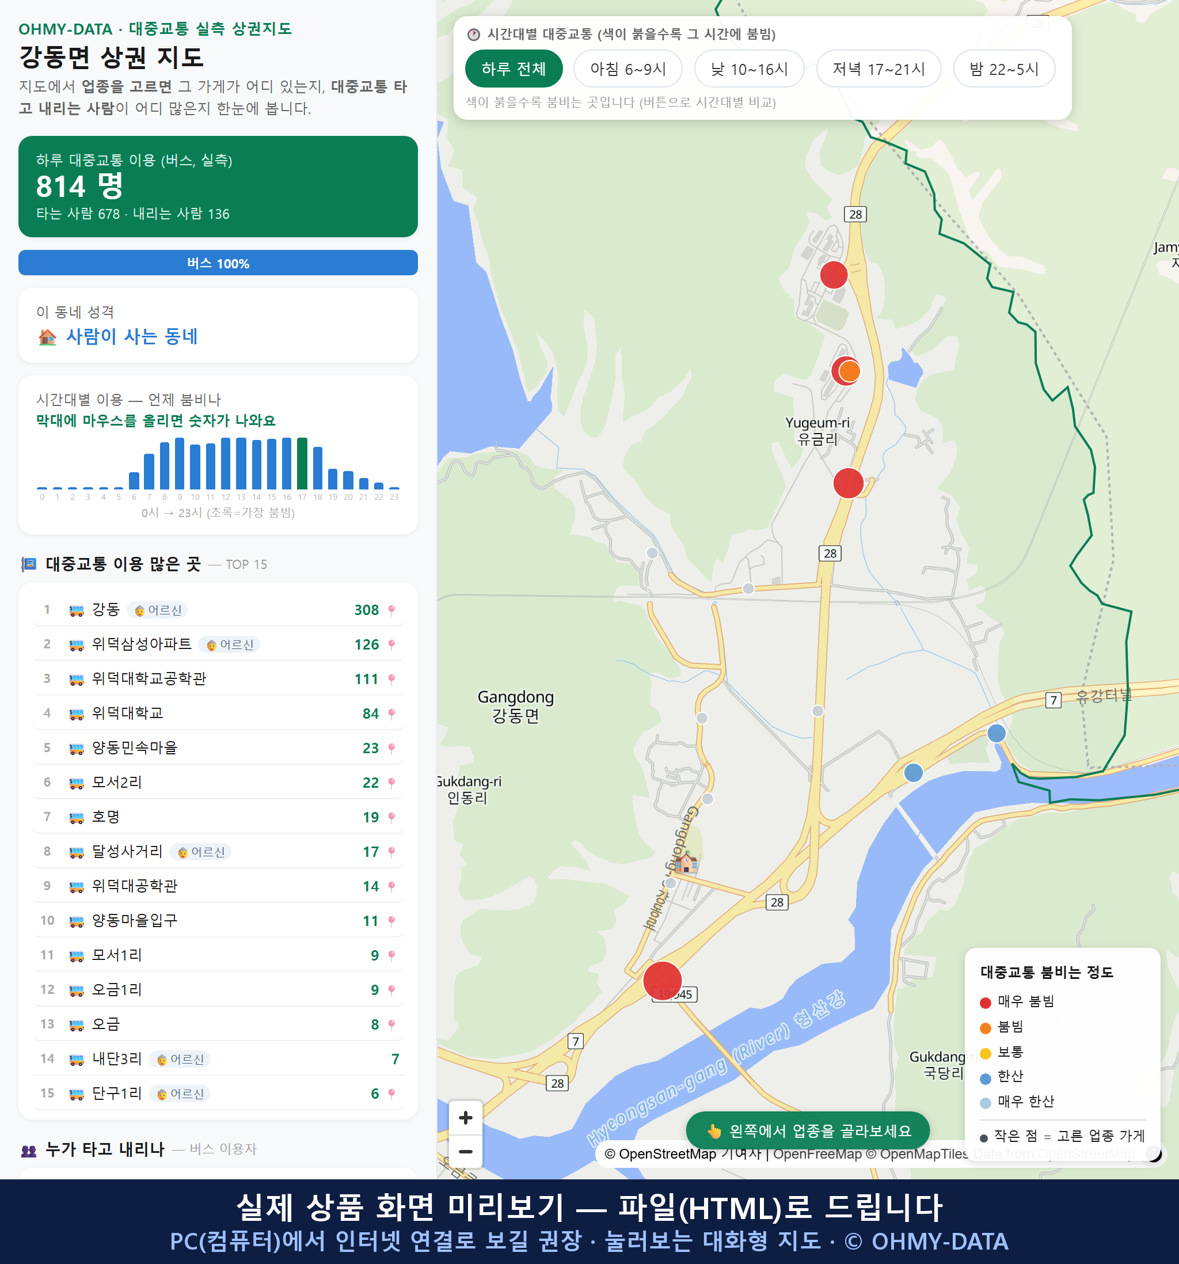The width and height of the screenshot is (1179, 1264).
Task: Click the 8시 bar in hourly chart
Action: [x=164, y=465]
